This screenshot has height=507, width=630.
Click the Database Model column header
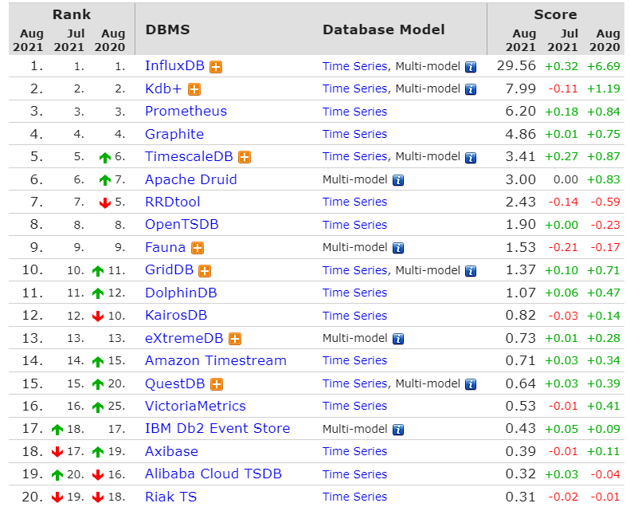384,29
